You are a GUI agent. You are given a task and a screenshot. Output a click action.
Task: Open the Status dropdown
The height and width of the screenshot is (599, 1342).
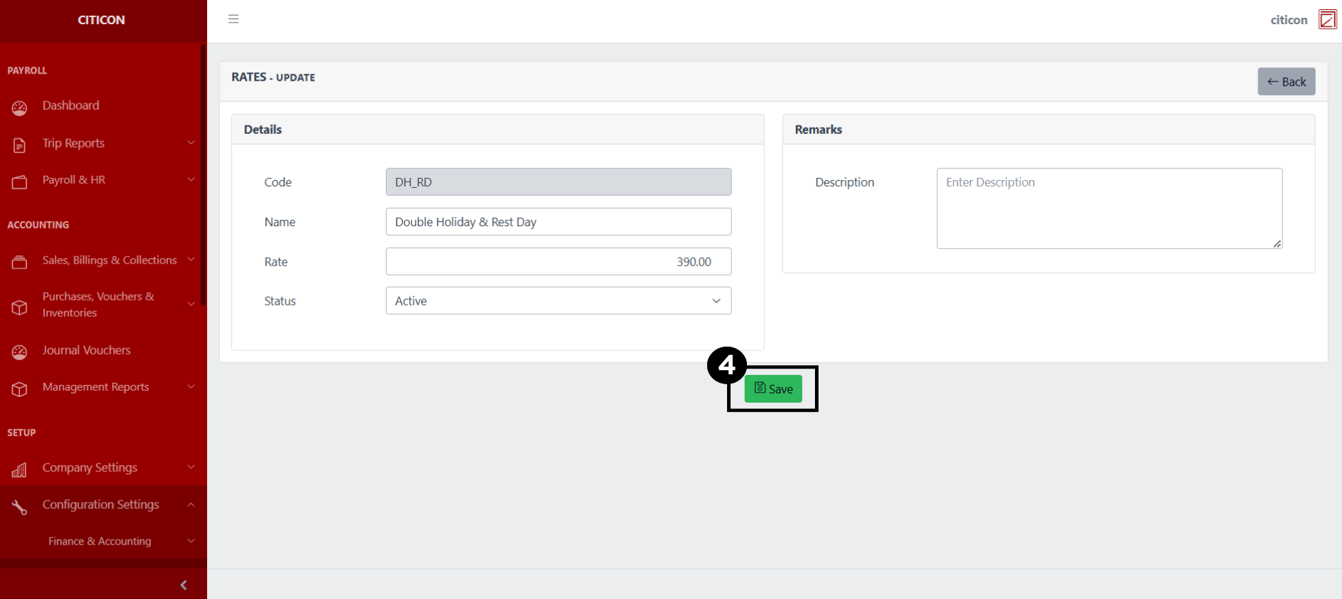[558, 301]
